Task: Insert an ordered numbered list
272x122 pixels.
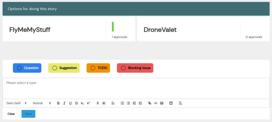Action: (122, 103)
